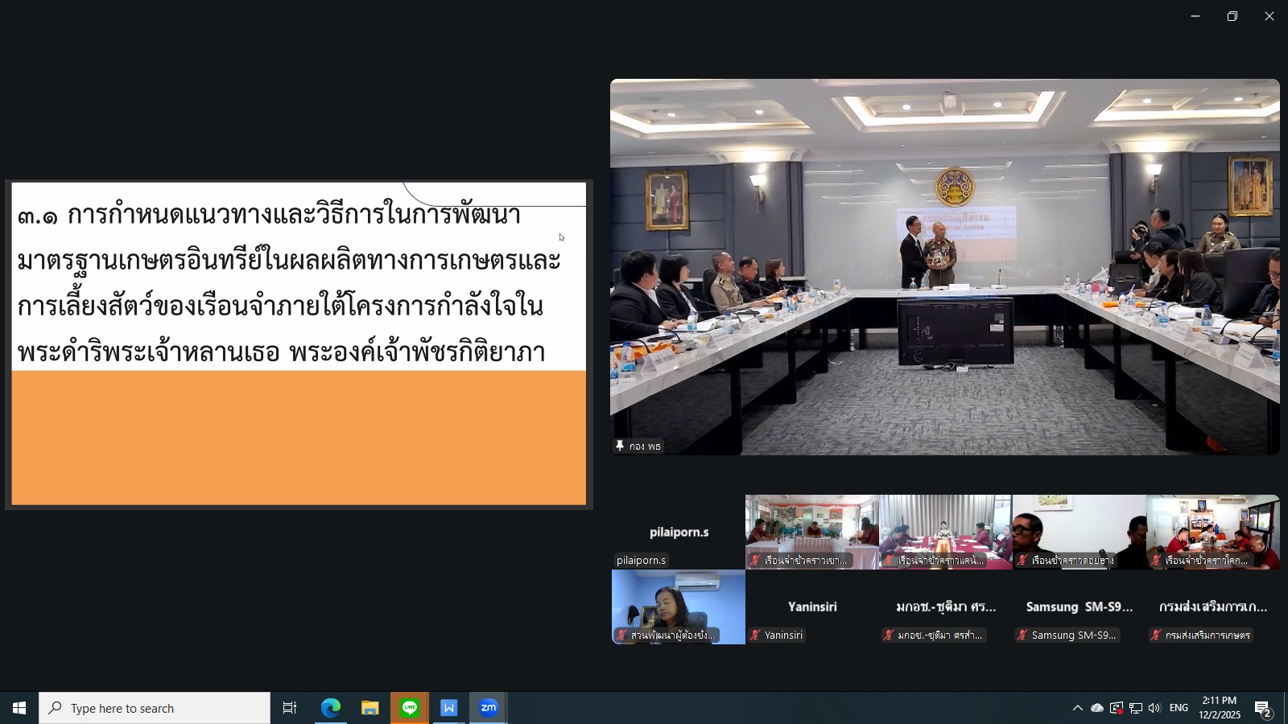Click the OneDrive cloud tray icon

point(1096,708)
